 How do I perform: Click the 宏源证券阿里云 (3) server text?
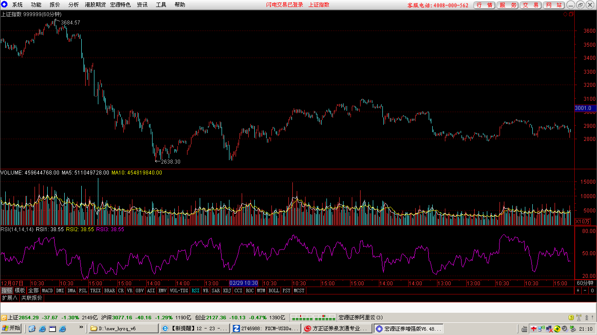361,318
